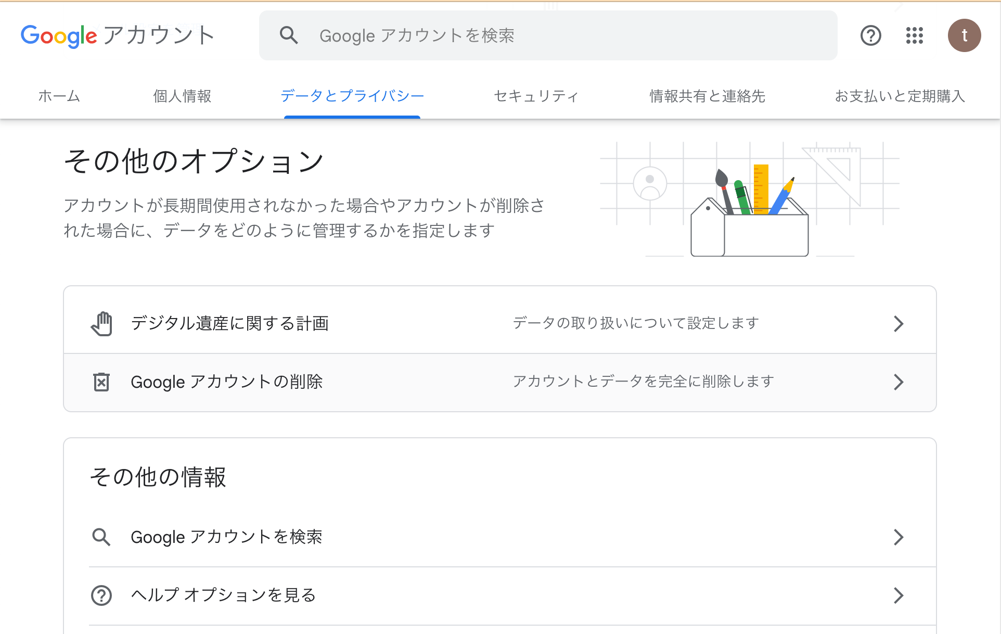Open chevron of Google アカウントを検索 row
Image resolution: width=1001 pixels, height=634 pixels.
899,537
